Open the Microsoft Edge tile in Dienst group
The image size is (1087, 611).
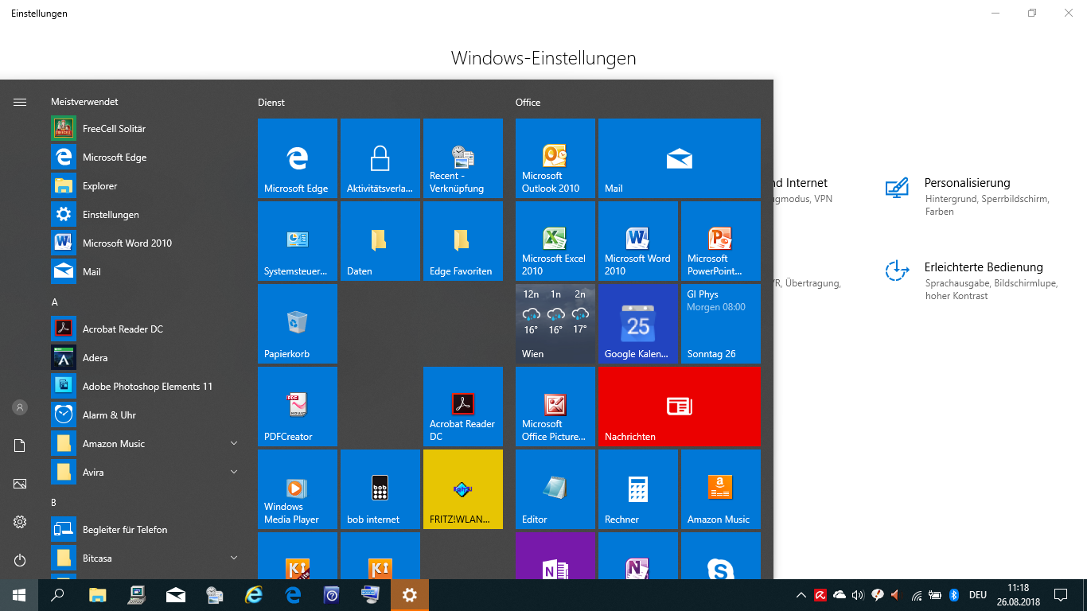click(298, 158)
